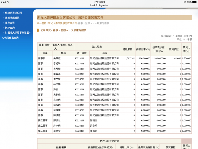Click 持股股數 (主排序-遞減) header

tap(100, 147)
